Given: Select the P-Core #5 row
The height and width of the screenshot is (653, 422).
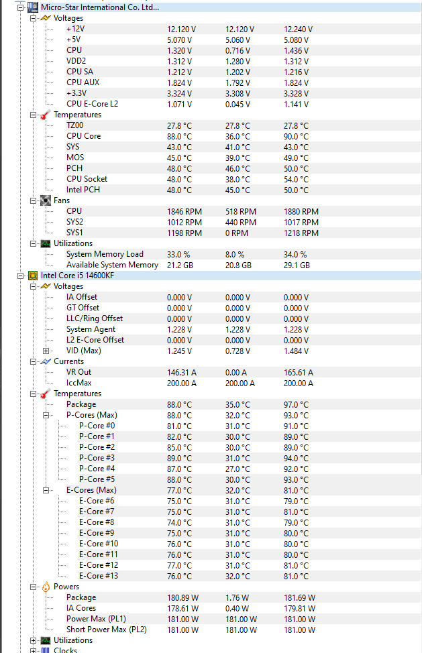Looking at the screenshot, I should pos(249,479).
